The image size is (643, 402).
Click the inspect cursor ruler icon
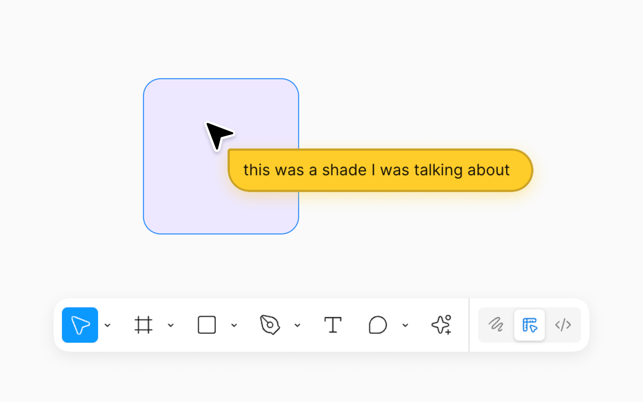pos(530,325)
